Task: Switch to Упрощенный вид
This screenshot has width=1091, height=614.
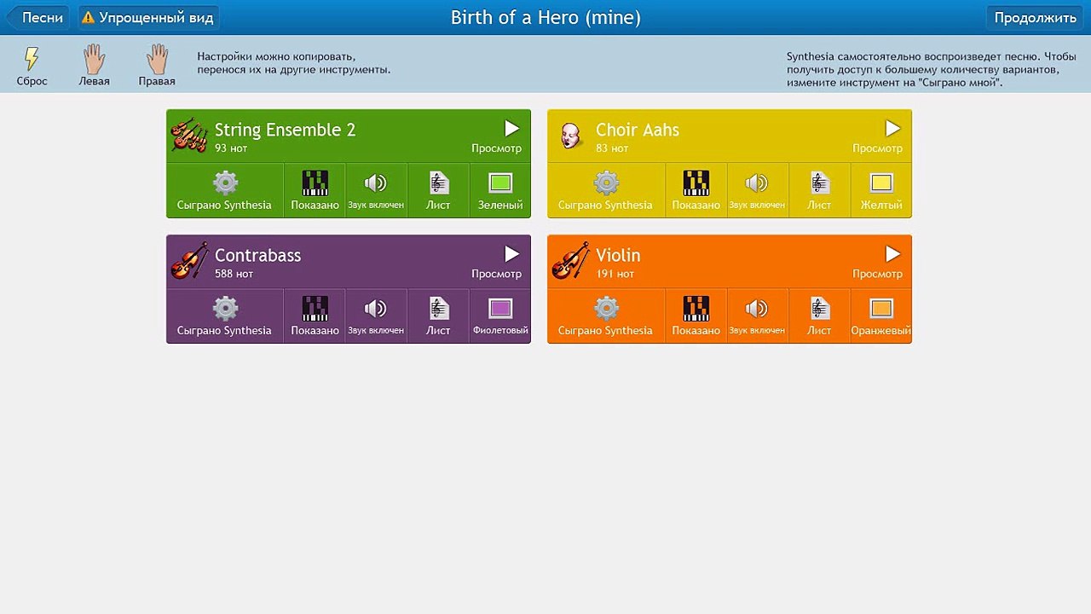Action: (x=148, y=17)
